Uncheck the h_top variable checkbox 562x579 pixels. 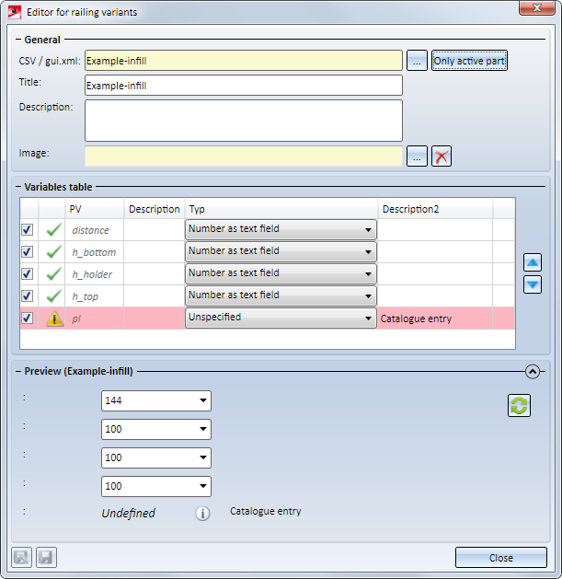[28, 296]
